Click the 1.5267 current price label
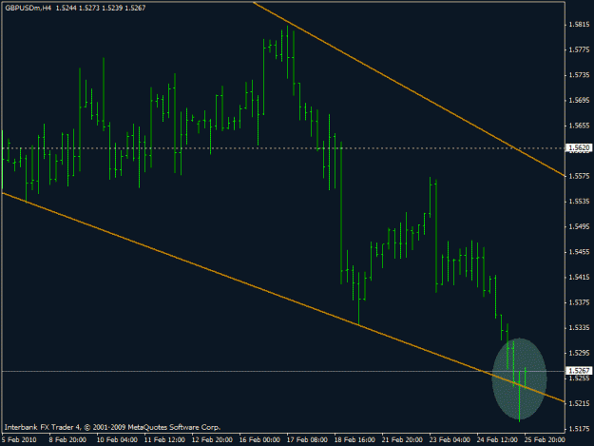This screenshot has height=446, width=594. [579, 371]
